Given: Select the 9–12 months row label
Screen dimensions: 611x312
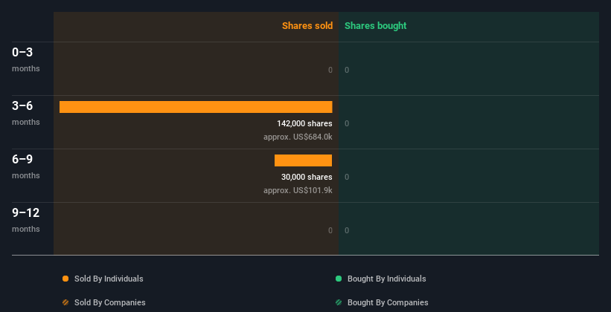Looking at the screenshot, I should coord(26,220).
